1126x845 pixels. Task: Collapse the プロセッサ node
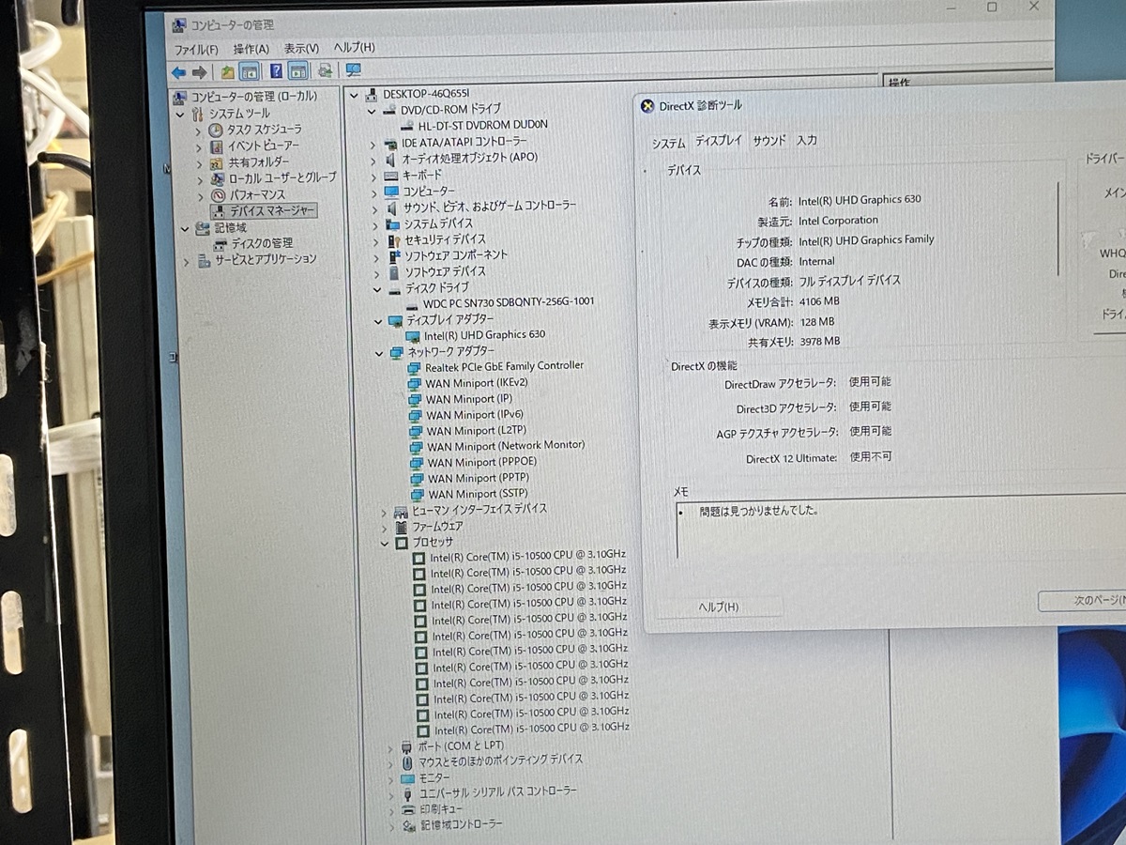point(386,543)
